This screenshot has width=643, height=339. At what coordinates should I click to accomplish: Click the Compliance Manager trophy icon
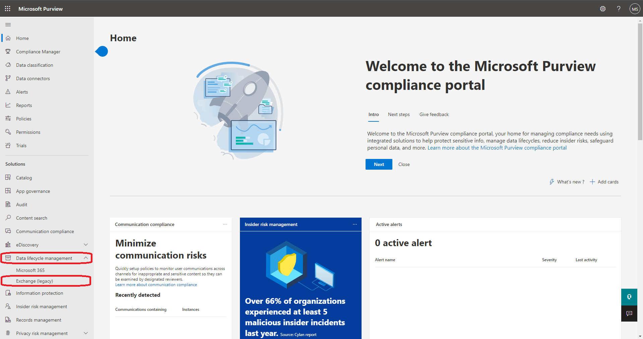(x=8, y=52)
